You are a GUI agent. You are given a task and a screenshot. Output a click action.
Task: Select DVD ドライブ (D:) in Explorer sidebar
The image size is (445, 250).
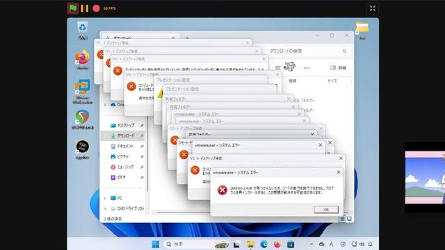(127, 208)
